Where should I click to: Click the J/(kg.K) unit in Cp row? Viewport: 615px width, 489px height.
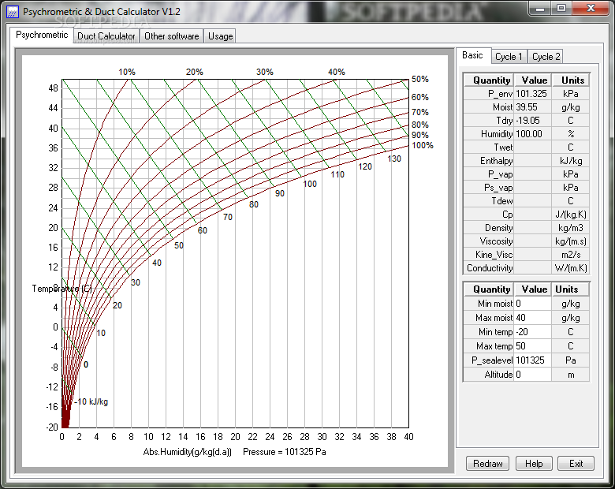571,215
